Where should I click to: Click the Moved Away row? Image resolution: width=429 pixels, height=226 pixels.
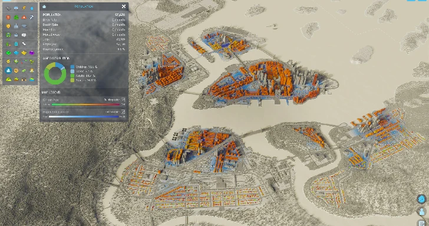pos(84,35)
